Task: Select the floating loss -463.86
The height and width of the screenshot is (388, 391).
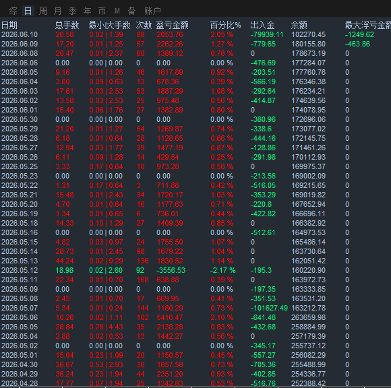Action: pos(357,44)
